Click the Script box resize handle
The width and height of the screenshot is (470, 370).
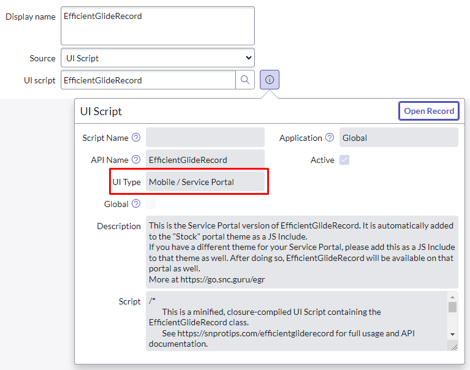[x=453, y=347]
